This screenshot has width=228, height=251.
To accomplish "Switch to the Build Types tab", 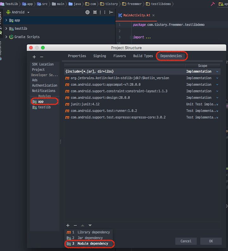I will click(143, 56).
